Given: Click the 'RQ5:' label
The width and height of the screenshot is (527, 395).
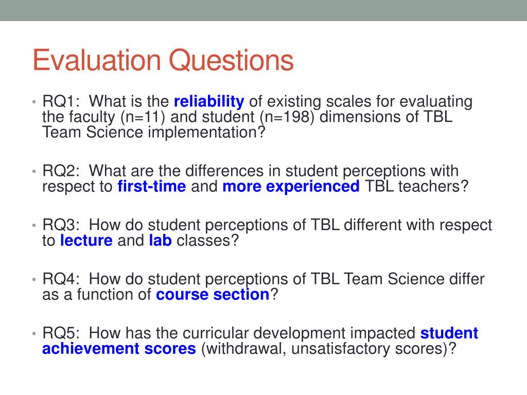Looking at the screenshot, I should point(61,333).
